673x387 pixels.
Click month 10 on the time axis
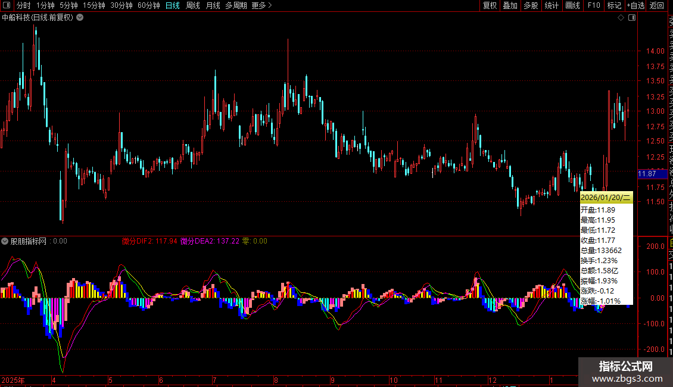[x=394, y=380]
